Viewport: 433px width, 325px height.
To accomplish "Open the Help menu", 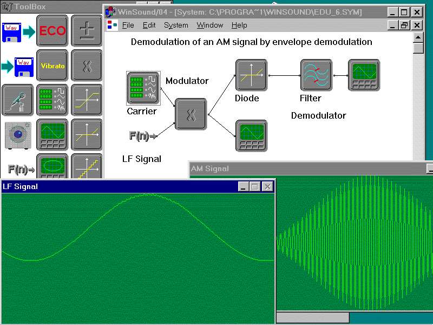I will coord(239,25).
